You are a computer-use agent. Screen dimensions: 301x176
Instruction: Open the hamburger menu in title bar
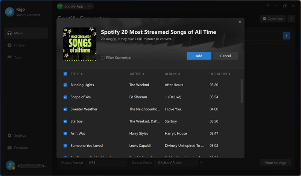pos(268,6)
